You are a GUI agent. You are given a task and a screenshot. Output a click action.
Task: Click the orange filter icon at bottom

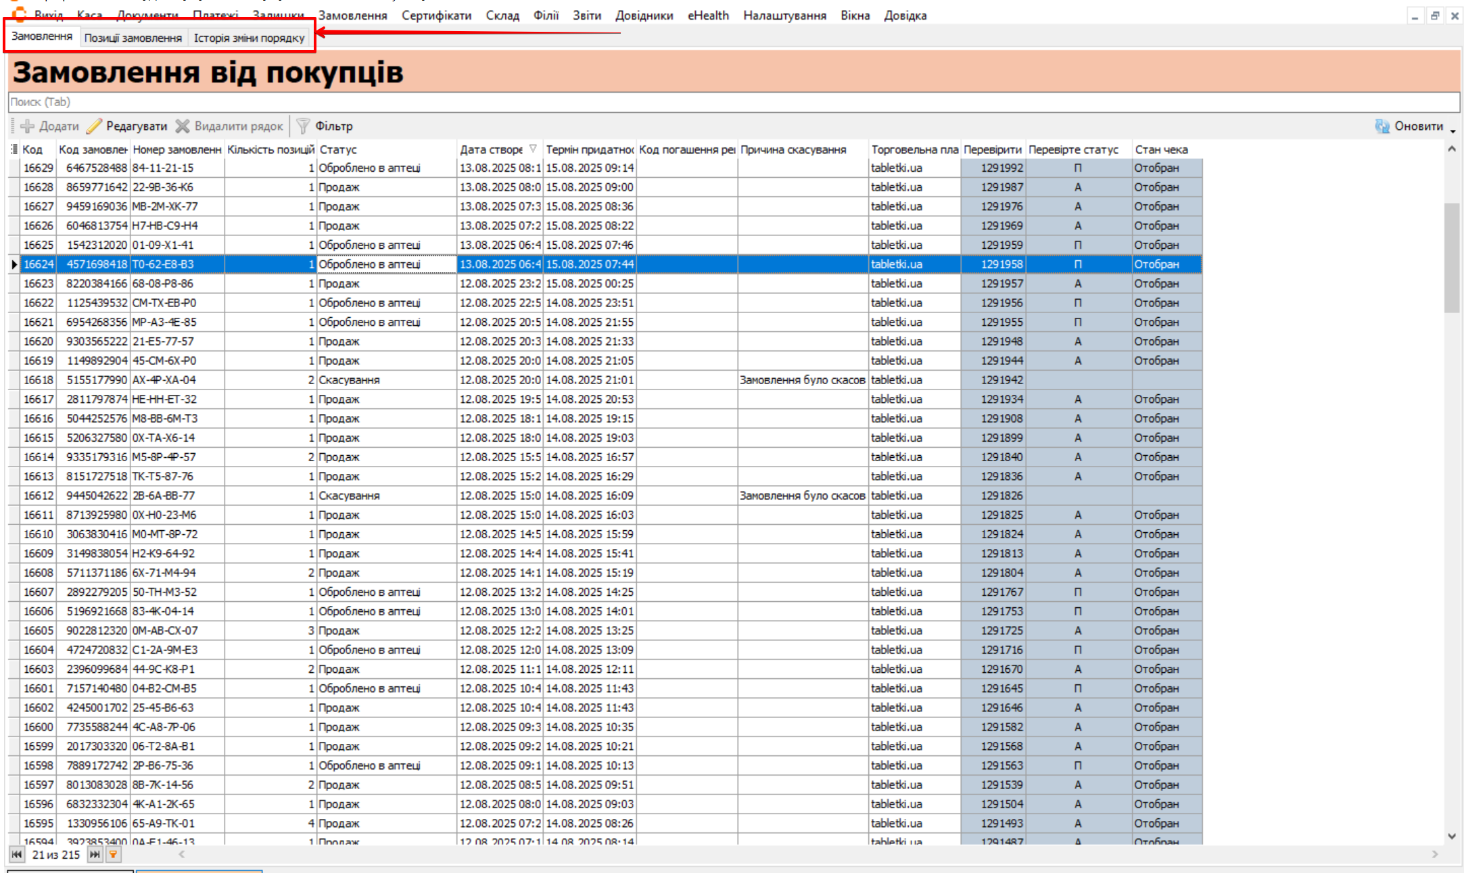[114, 855]
